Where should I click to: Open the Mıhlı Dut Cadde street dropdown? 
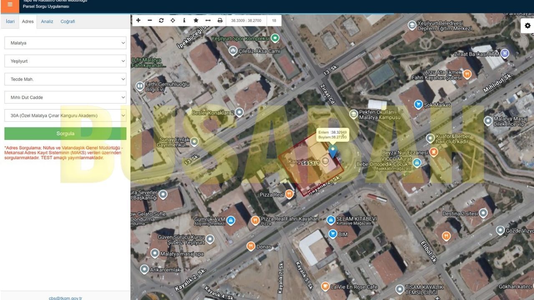click(x=65, y=97)
